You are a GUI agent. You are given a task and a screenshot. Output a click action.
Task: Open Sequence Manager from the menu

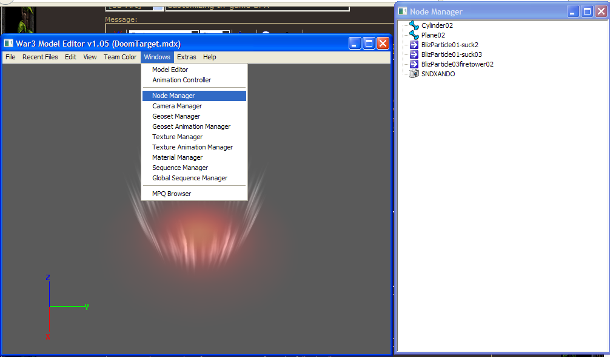(194, 168)
